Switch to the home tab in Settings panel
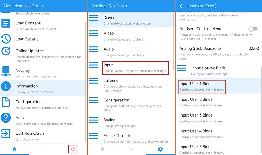 102,149
